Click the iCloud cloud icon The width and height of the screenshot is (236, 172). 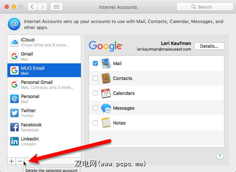tap(14, 42)
